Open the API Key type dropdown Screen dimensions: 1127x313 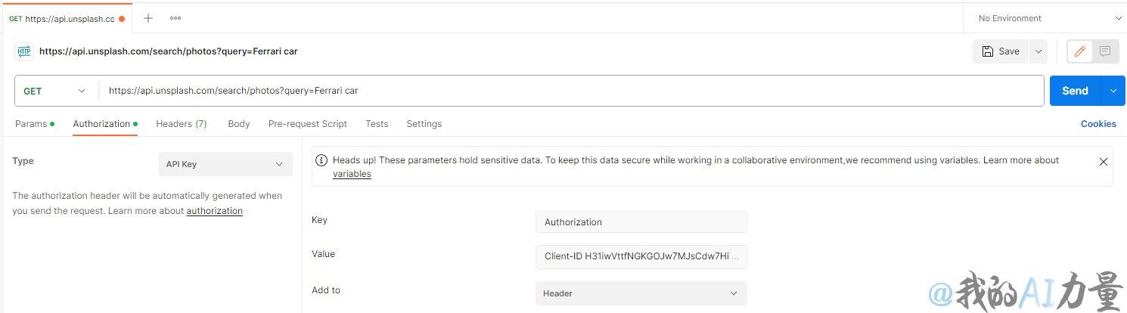point(225,164)
